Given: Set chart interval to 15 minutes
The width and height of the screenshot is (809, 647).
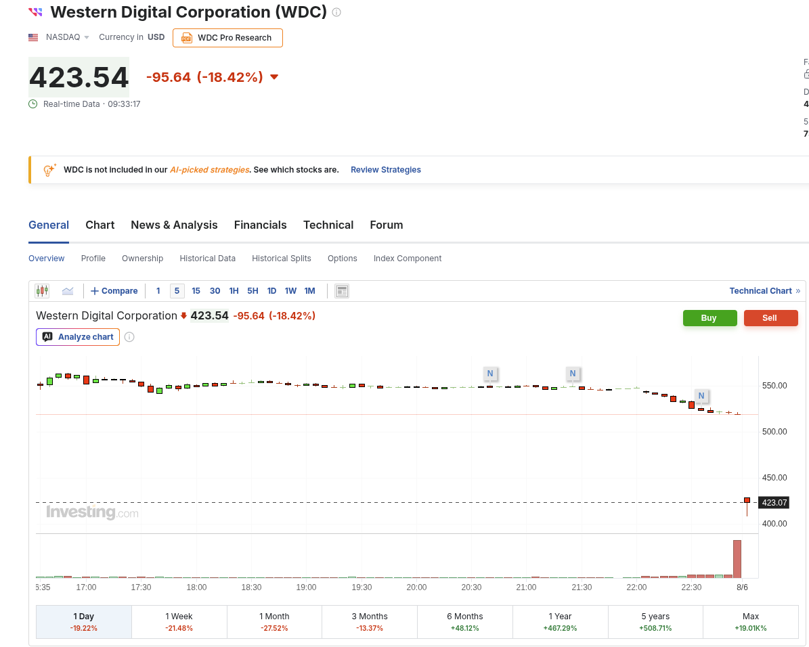Looking at the screenshot, I should coord(196,291).
